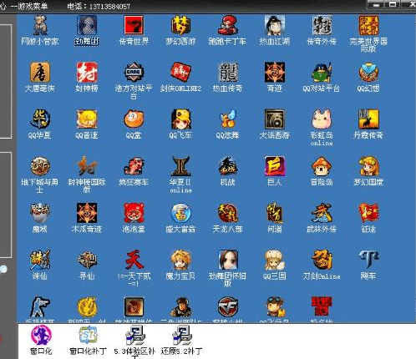Open the 传奇外传 icon
416x359 pixels.
click(322, 26)
